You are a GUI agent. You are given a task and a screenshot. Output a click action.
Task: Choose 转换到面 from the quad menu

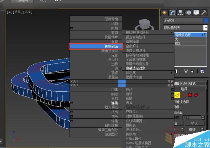click(96, 46)
